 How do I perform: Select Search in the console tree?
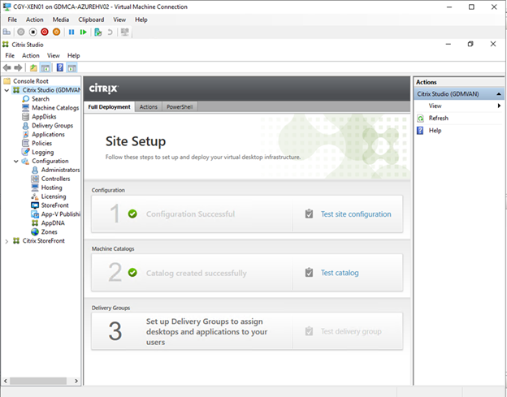pos(41,99)
